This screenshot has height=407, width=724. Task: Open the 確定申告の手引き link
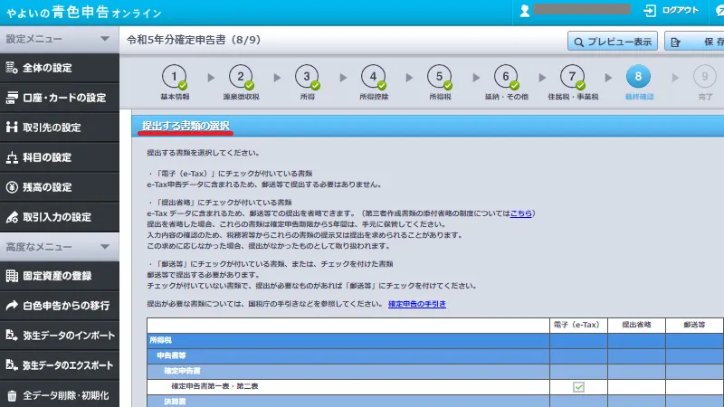click(417, 304)
